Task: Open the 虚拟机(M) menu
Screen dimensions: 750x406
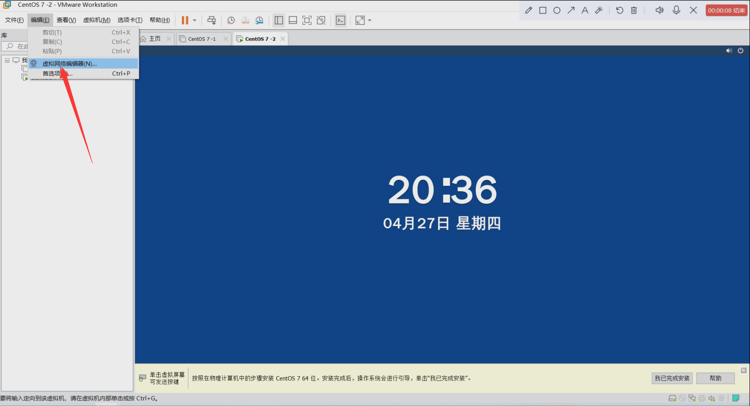Action: pyautogui.click(x=97, y=20)
